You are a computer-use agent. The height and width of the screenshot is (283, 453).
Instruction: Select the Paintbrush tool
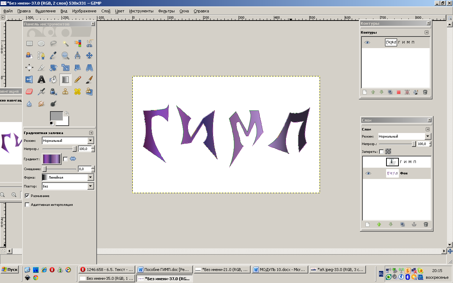90,80
